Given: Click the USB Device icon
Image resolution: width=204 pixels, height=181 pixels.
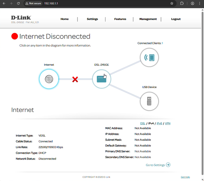Looking at the screenshot, I should coord(149,101).
